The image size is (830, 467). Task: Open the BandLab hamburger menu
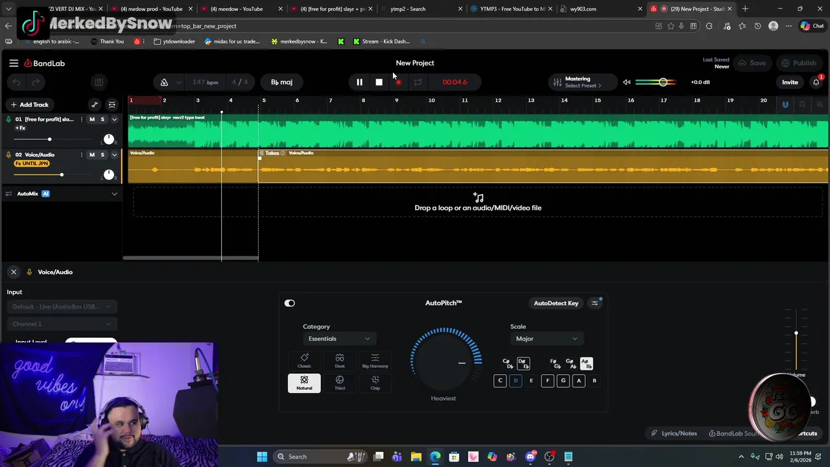coord(14,63)
